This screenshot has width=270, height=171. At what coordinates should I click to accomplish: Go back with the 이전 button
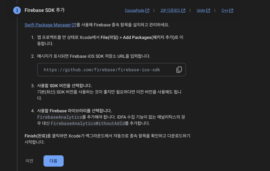click(x=29, y=161)
